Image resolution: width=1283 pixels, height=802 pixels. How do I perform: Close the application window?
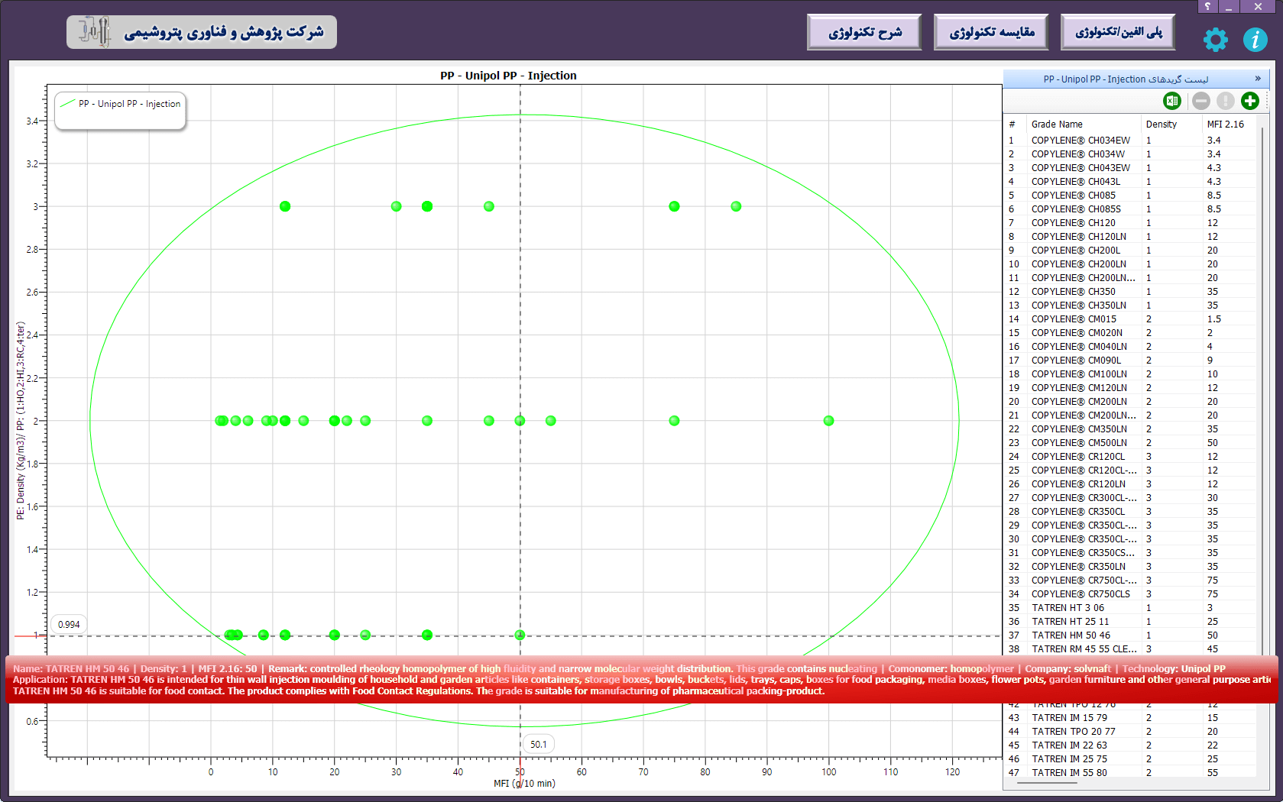point(1258,6)
